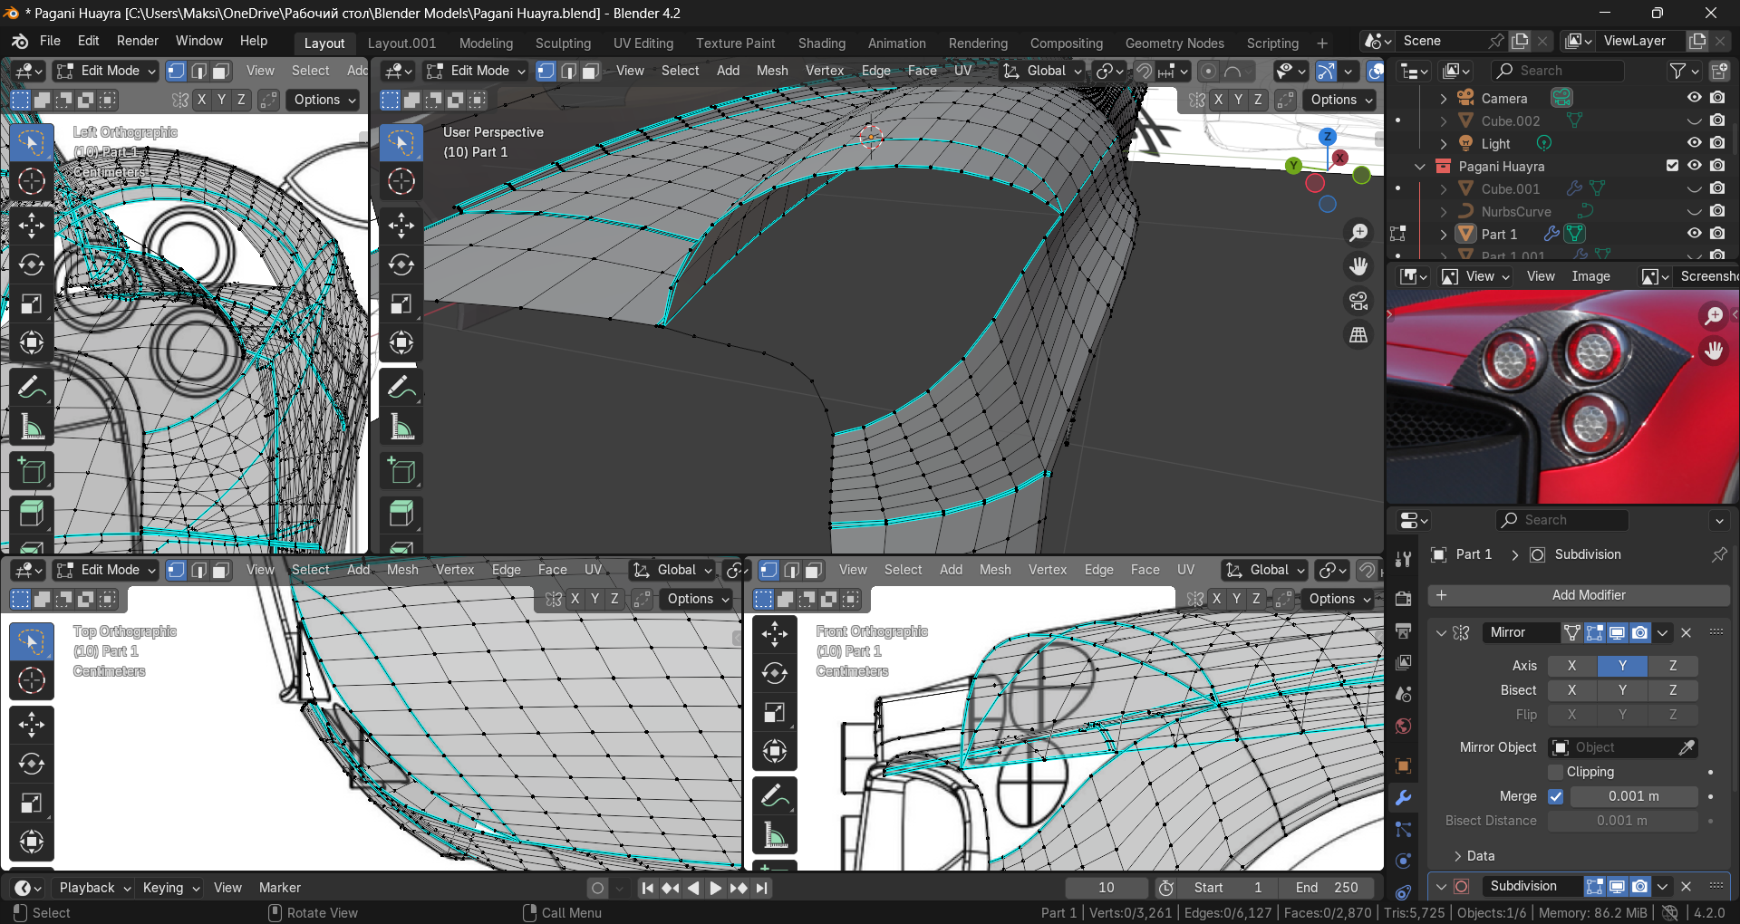
Task: Select the Annotate tool in the Front Orthographic viewport
Action: pyautogui.click(x=774, y=796)
